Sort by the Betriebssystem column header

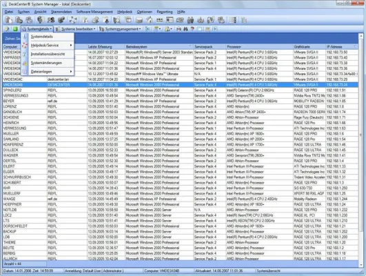(x=159, y=47)
